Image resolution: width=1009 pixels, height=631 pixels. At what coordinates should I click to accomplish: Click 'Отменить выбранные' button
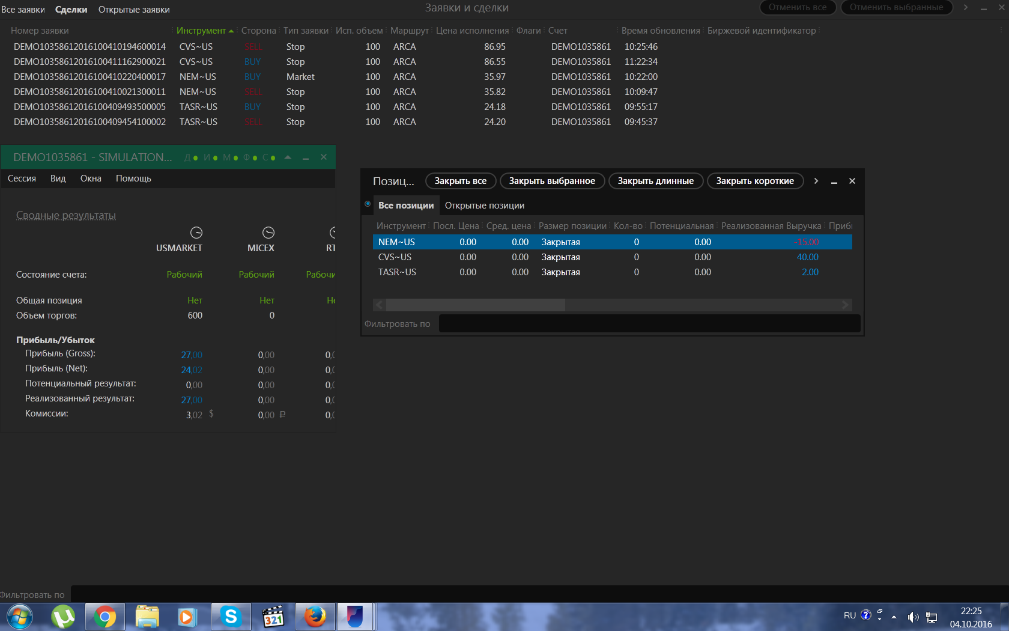[x=897, y=7]
